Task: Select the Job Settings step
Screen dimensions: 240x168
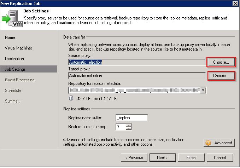Action: 15,69
